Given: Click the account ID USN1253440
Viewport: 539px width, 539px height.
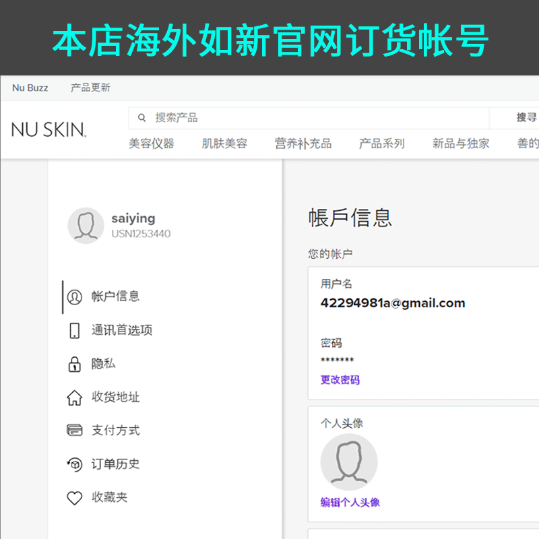Looking at the screenshot, I should [x=141, y=234].
